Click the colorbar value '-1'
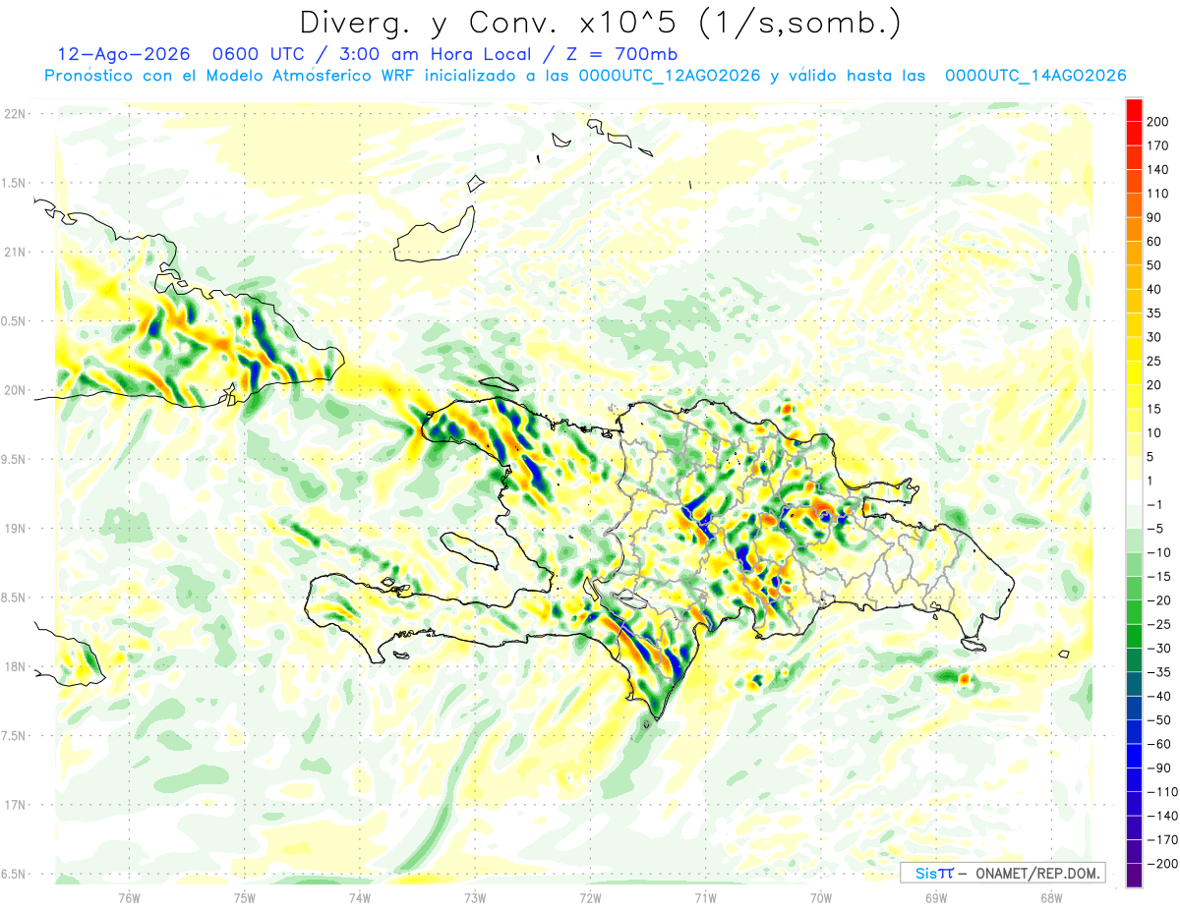This screenshot has height=911, width=1180. [1154, 504]
